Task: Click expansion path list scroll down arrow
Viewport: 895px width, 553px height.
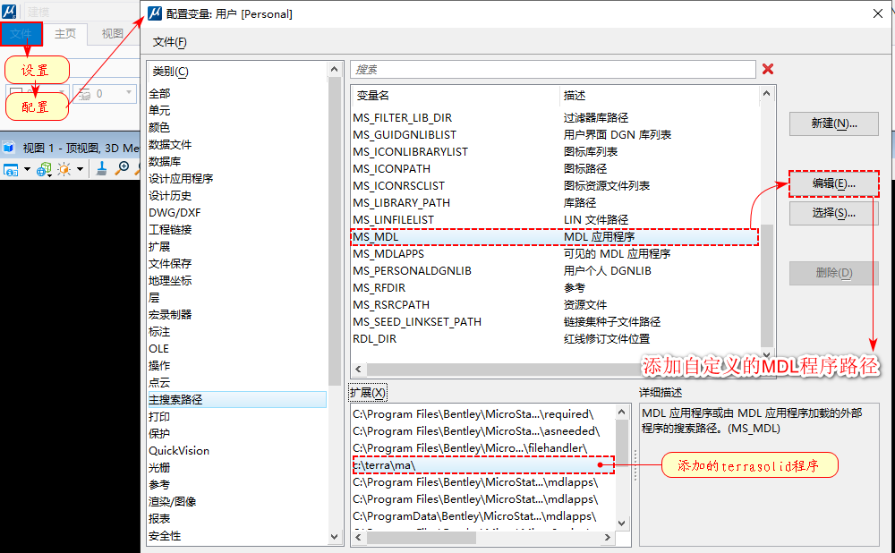Action: [x=622, y=523]
